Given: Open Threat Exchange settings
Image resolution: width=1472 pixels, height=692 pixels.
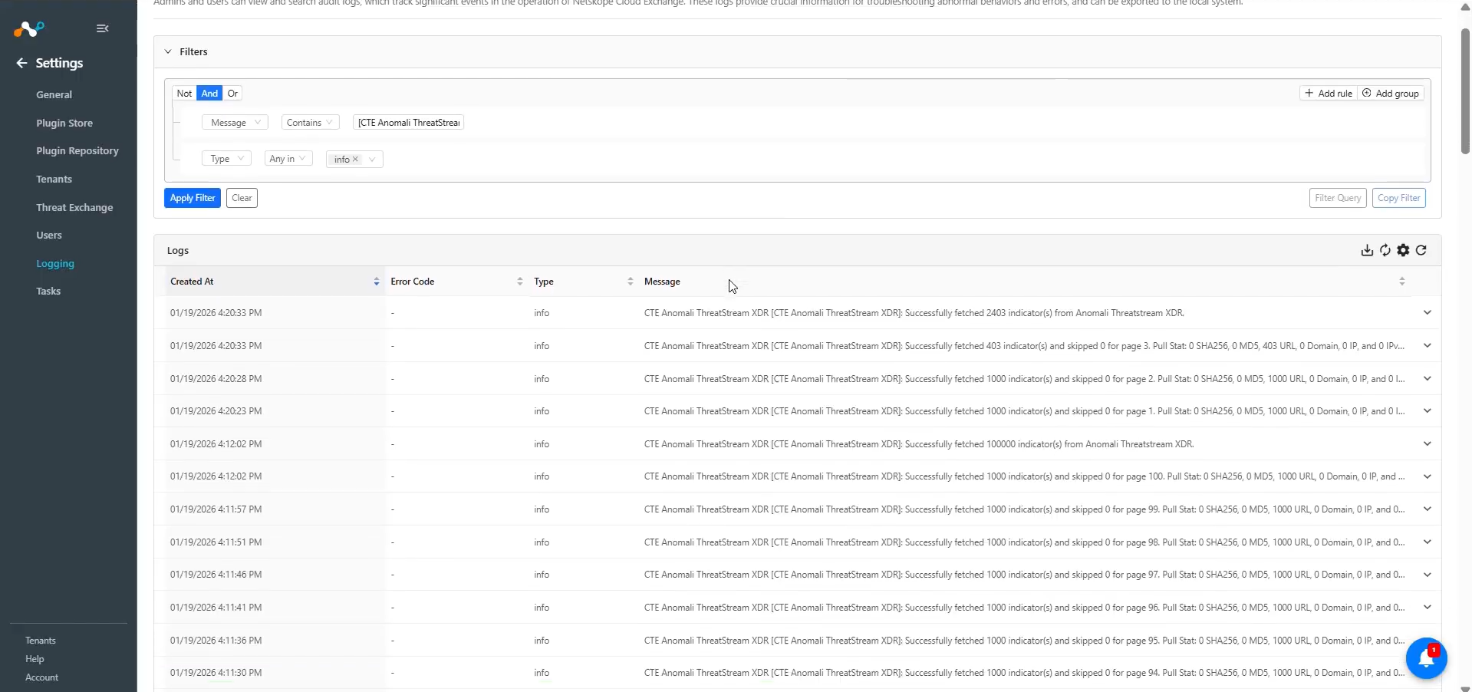Looking at the screenshot, I should click(74, 207).
